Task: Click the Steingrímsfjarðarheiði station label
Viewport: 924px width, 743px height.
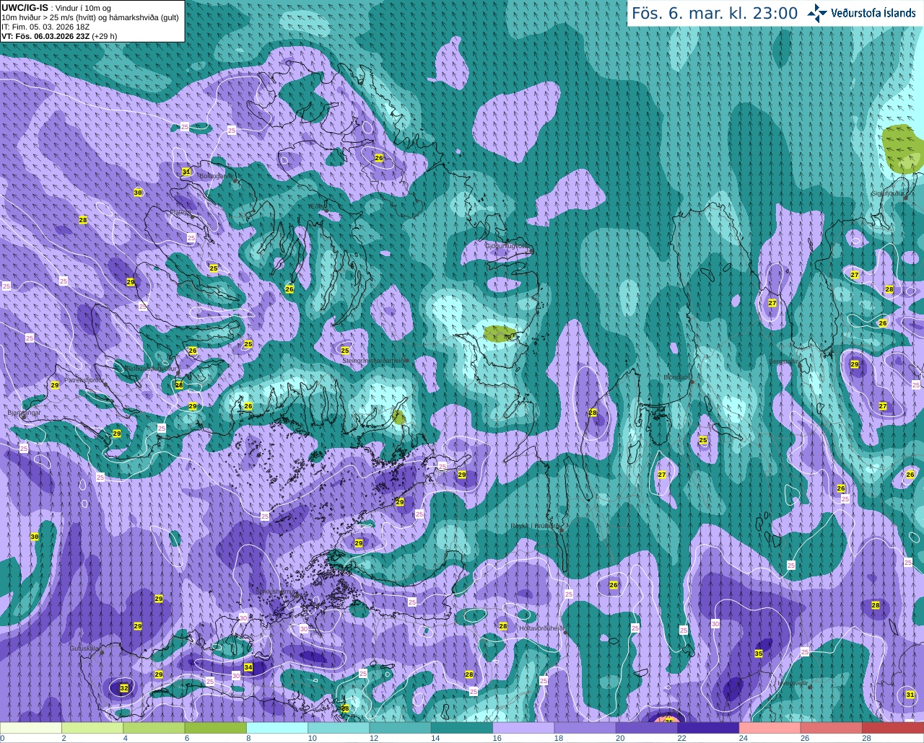Action: pos(373,360)
